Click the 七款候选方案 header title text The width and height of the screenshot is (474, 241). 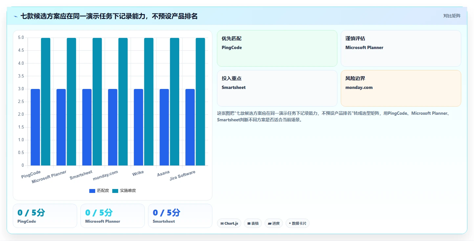pos(109,16)
